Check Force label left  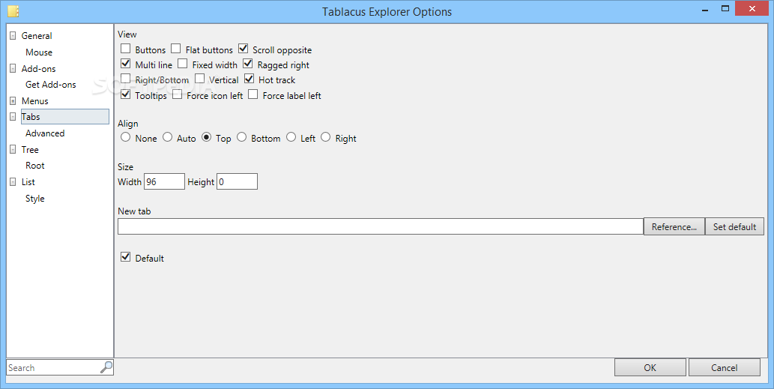pyautogui.click(x=253, y=94)
